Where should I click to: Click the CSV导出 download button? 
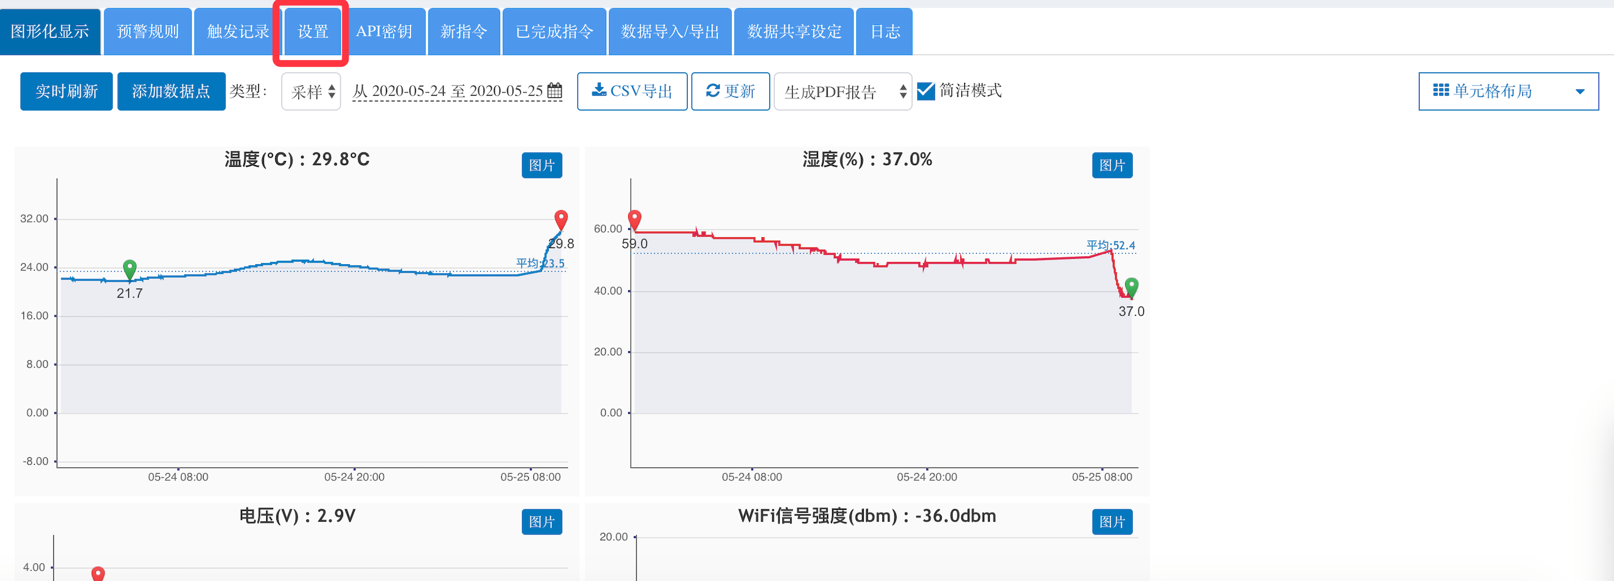[x=632, y=92]
